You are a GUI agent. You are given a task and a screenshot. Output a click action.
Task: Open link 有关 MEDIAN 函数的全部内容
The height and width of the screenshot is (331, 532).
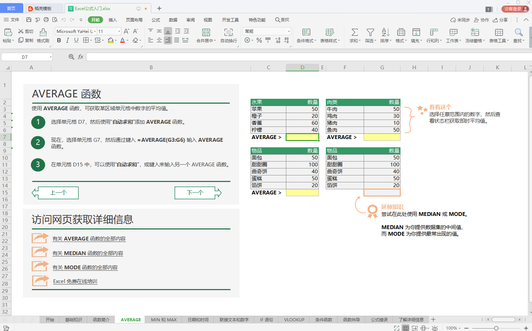tap(88, 253)
